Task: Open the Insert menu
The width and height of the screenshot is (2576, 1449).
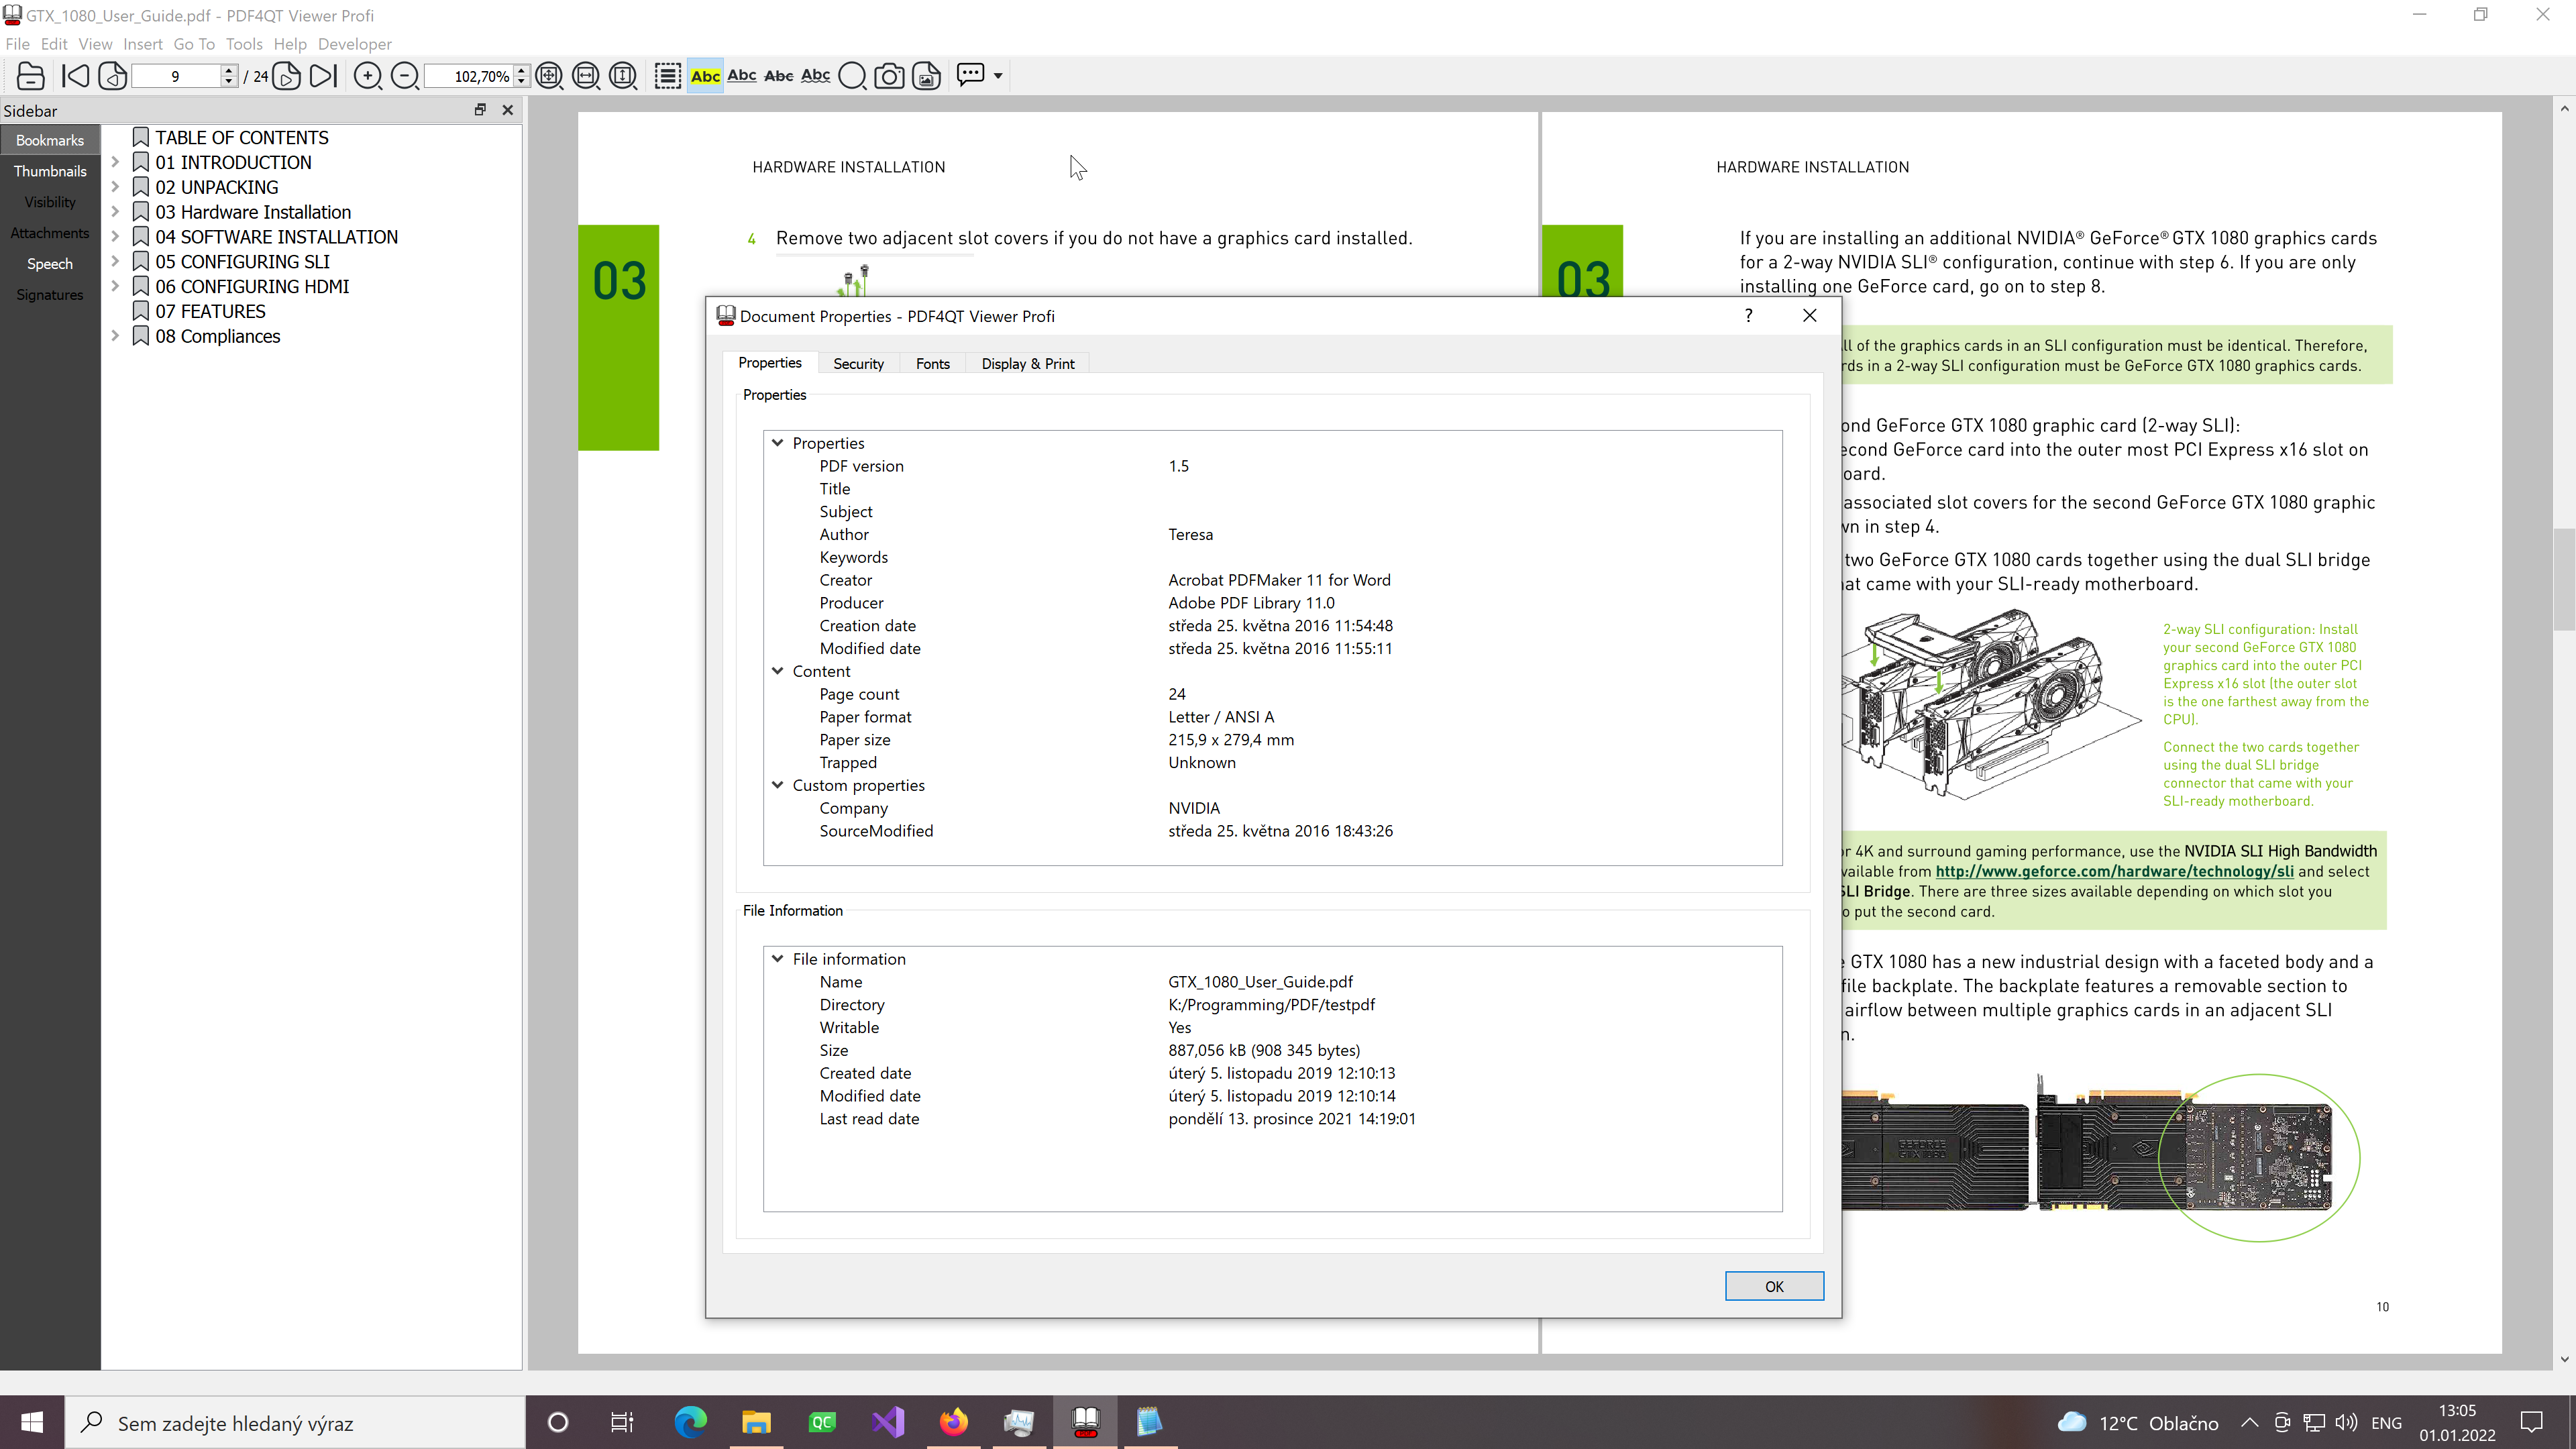Action: [x=143, y=44]
